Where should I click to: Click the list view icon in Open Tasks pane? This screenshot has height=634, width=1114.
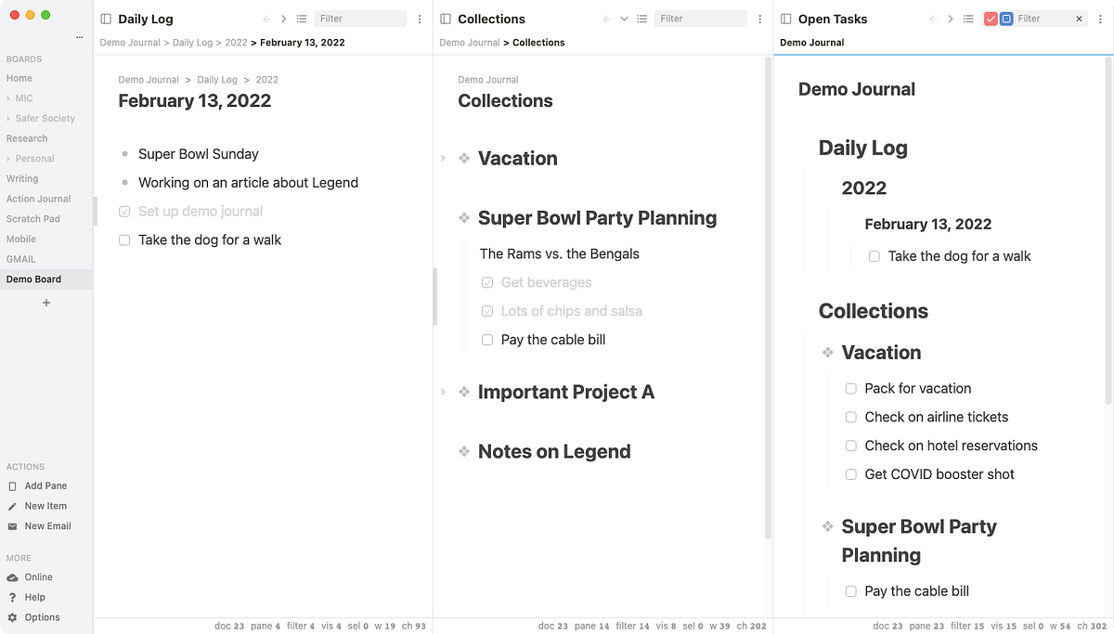[968, 19]
